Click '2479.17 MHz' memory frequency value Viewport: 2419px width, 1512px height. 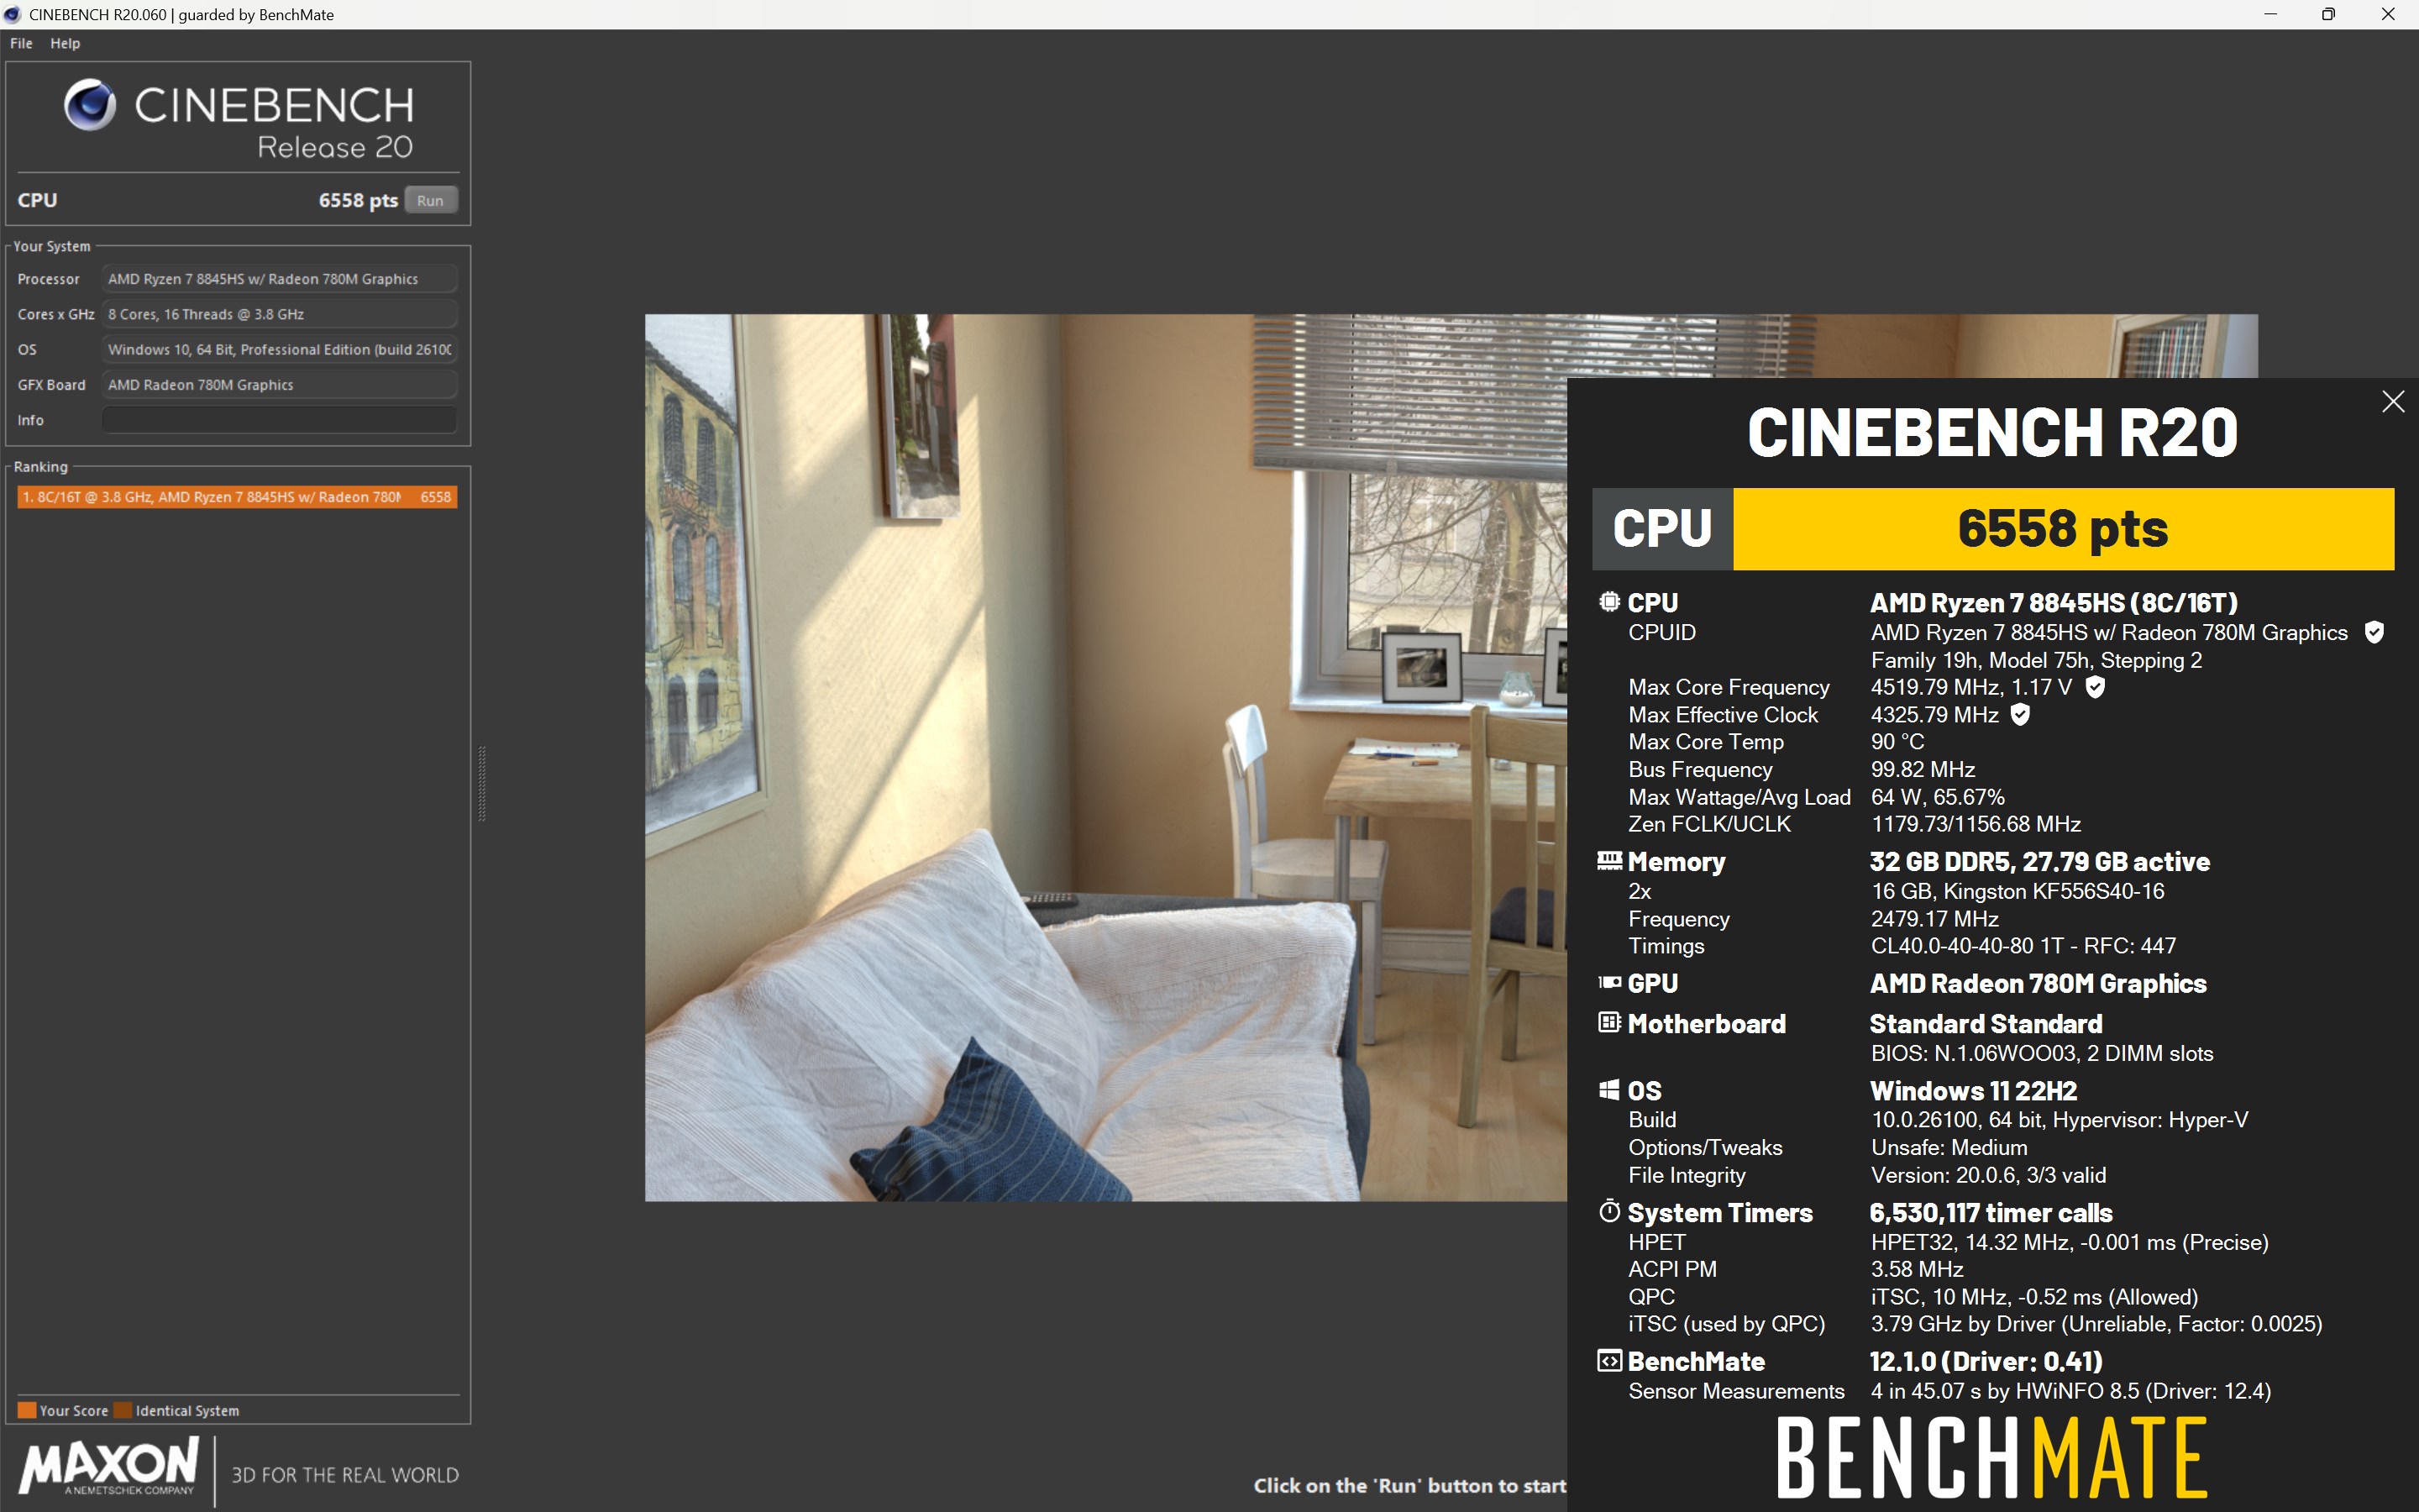coord(1934,918)
